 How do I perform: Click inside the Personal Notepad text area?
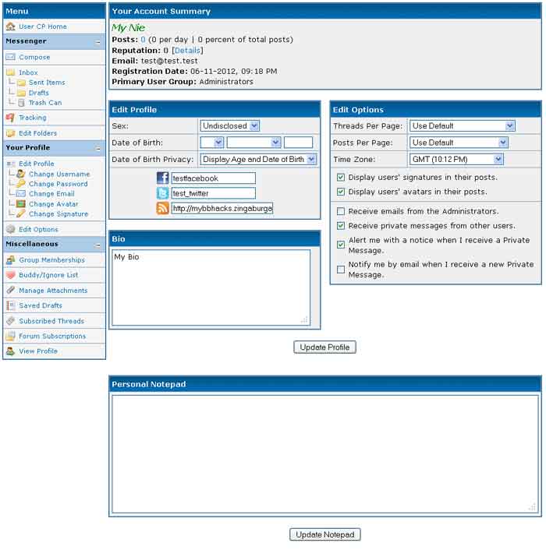324,453
